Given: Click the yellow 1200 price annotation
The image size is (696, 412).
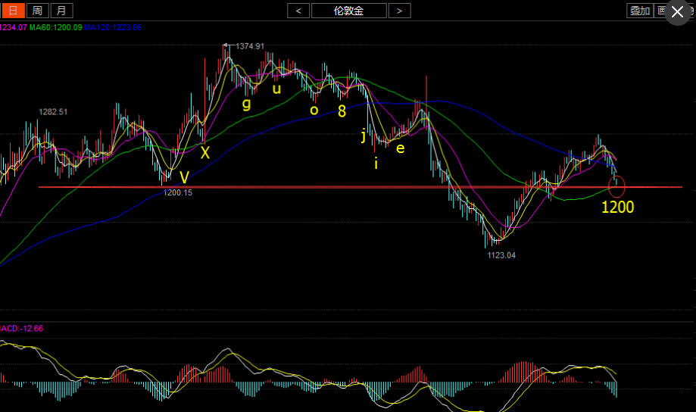Looking at the screenshot, I should 617,207.
